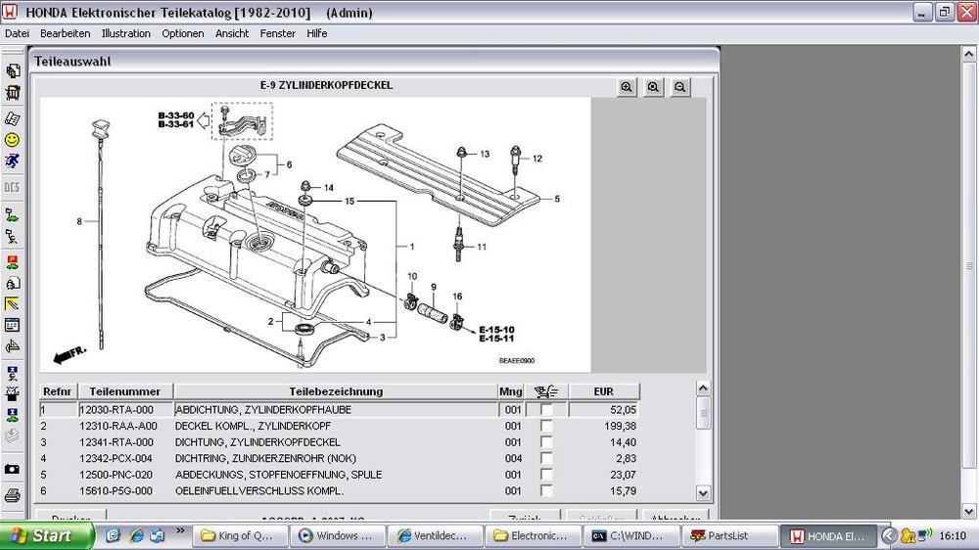Viewport: 979px width, 550px height.
Task: Reset illustration zoom with the middle magnifier
Action: click(x=653, y=87)
